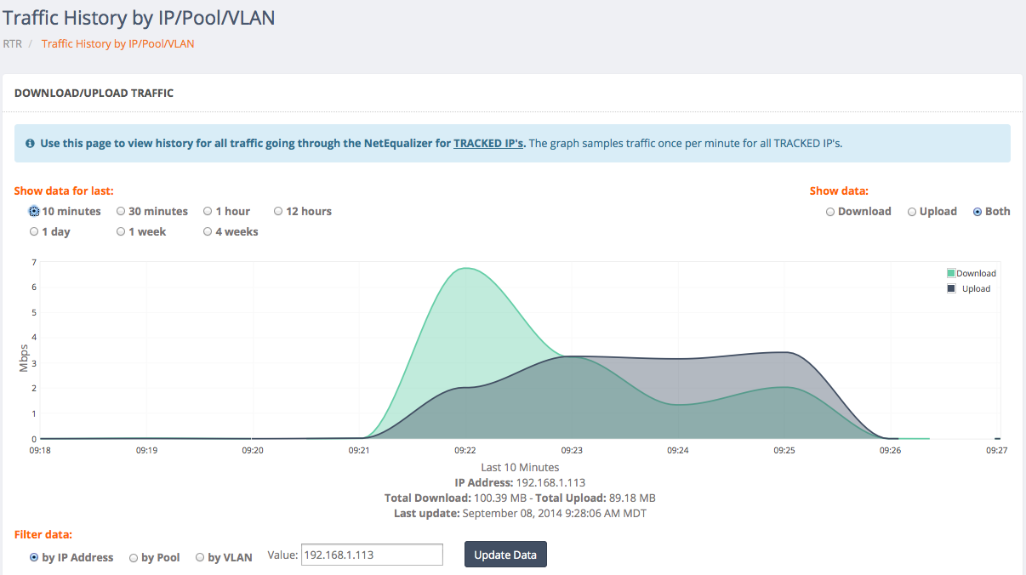The image size is (1026, 575).
Task: Click the green Download legend swatch
Action: coord(951,273)
